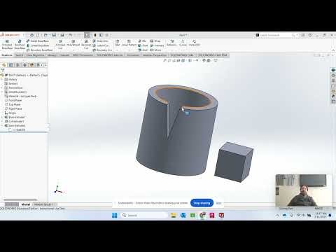
Task: Select Top Plane in feature tree
Action: [x=13, y=104]
